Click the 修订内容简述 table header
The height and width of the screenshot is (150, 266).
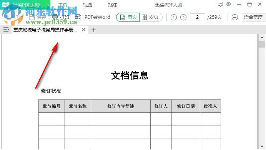[x=121, y=106]
